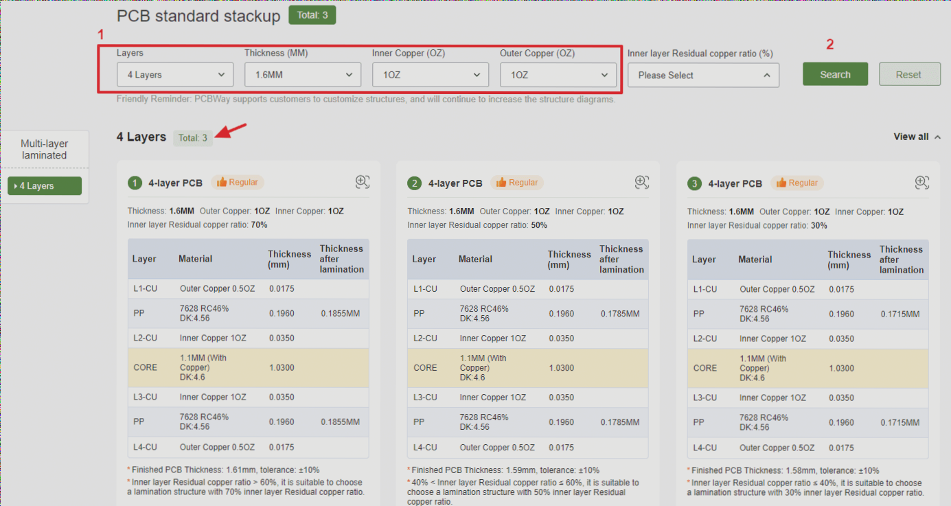
Task: Click the Regular badge icon on first card
Action: 238,182
